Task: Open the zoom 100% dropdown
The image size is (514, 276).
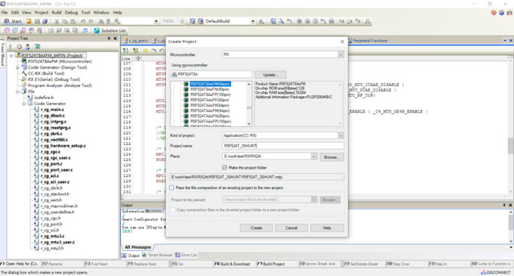Action: point(182,21)
